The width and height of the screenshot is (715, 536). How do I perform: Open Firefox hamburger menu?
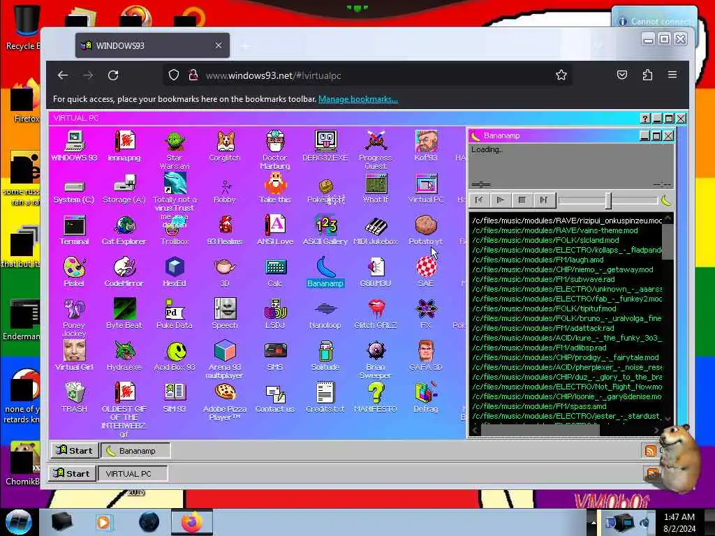point(672,75)
